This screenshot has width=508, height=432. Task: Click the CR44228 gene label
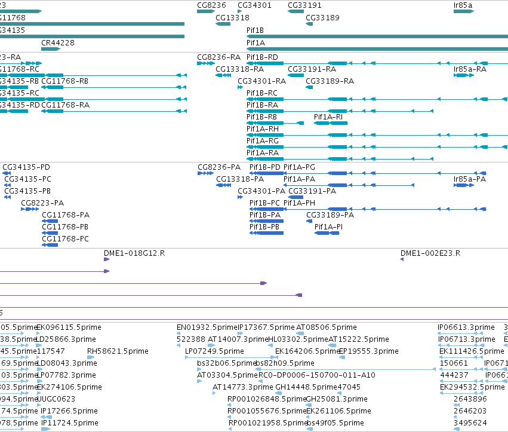pos(58,43)
